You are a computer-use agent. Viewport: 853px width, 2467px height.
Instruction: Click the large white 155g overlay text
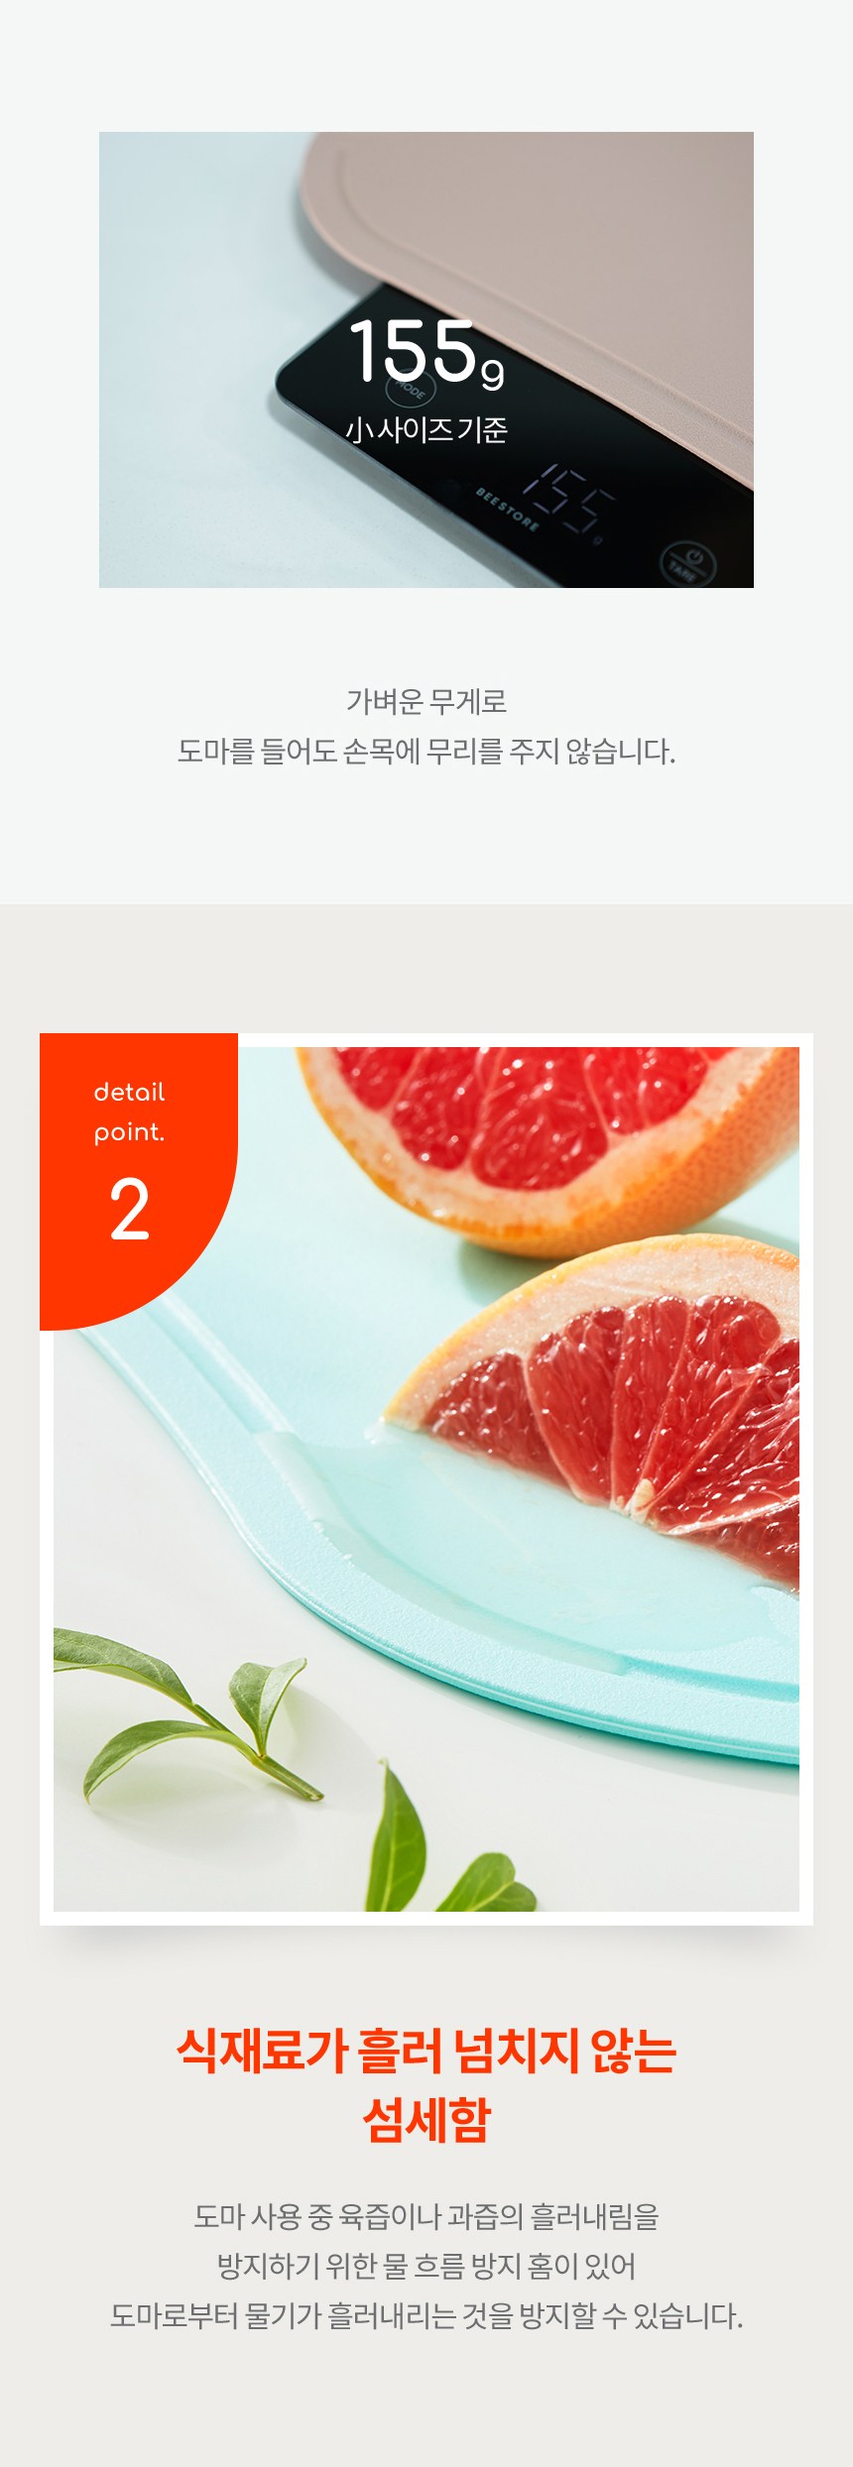click(x=426, y=351)
